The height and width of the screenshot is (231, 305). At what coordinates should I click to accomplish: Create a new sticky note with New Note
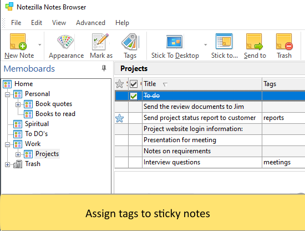pyautogui.click(x=19, y=46)
